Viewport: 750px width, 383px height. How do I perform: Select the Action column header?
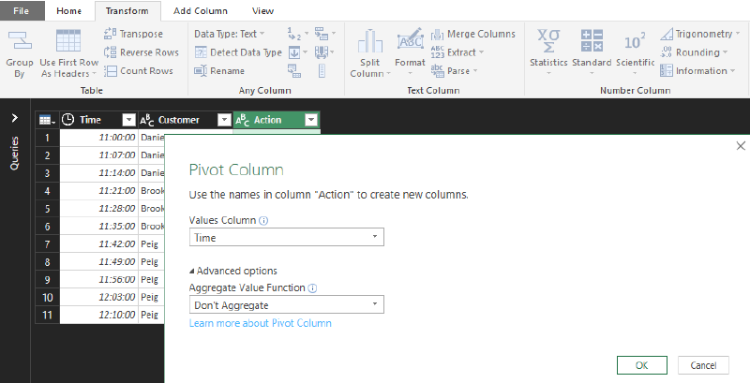[276, 120]
